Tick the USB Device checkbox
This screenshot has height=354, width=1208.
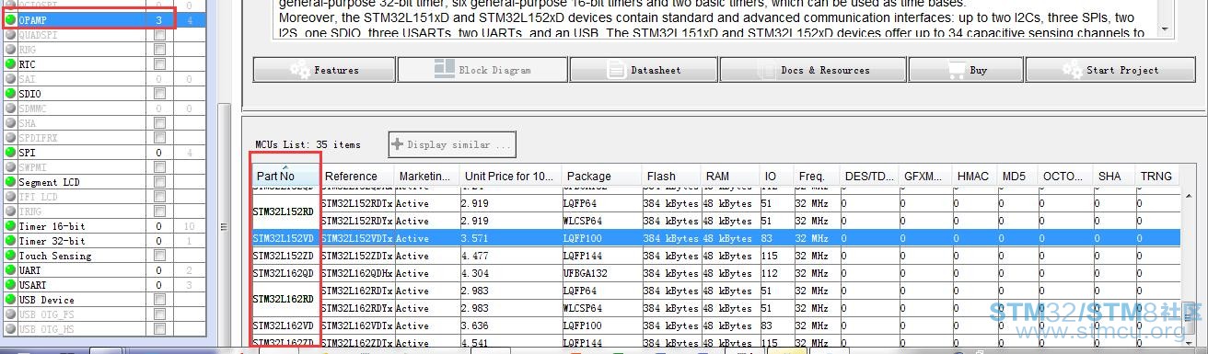(160, 300)
